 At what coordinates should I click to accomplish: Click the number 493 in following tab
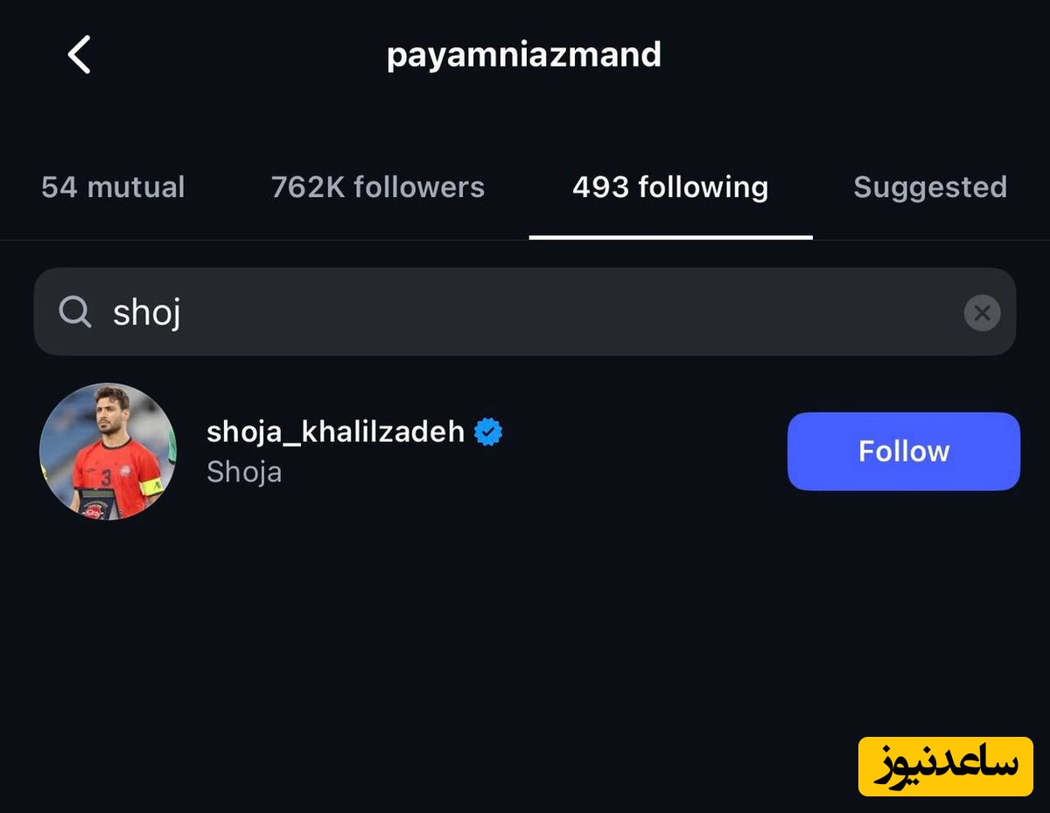[x=600, y=187]
